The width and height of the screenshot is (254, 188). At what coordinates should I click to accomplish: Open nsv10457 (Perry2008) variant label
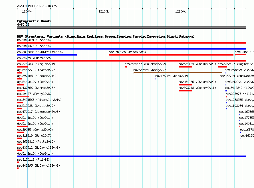click(x=34, y=94)
